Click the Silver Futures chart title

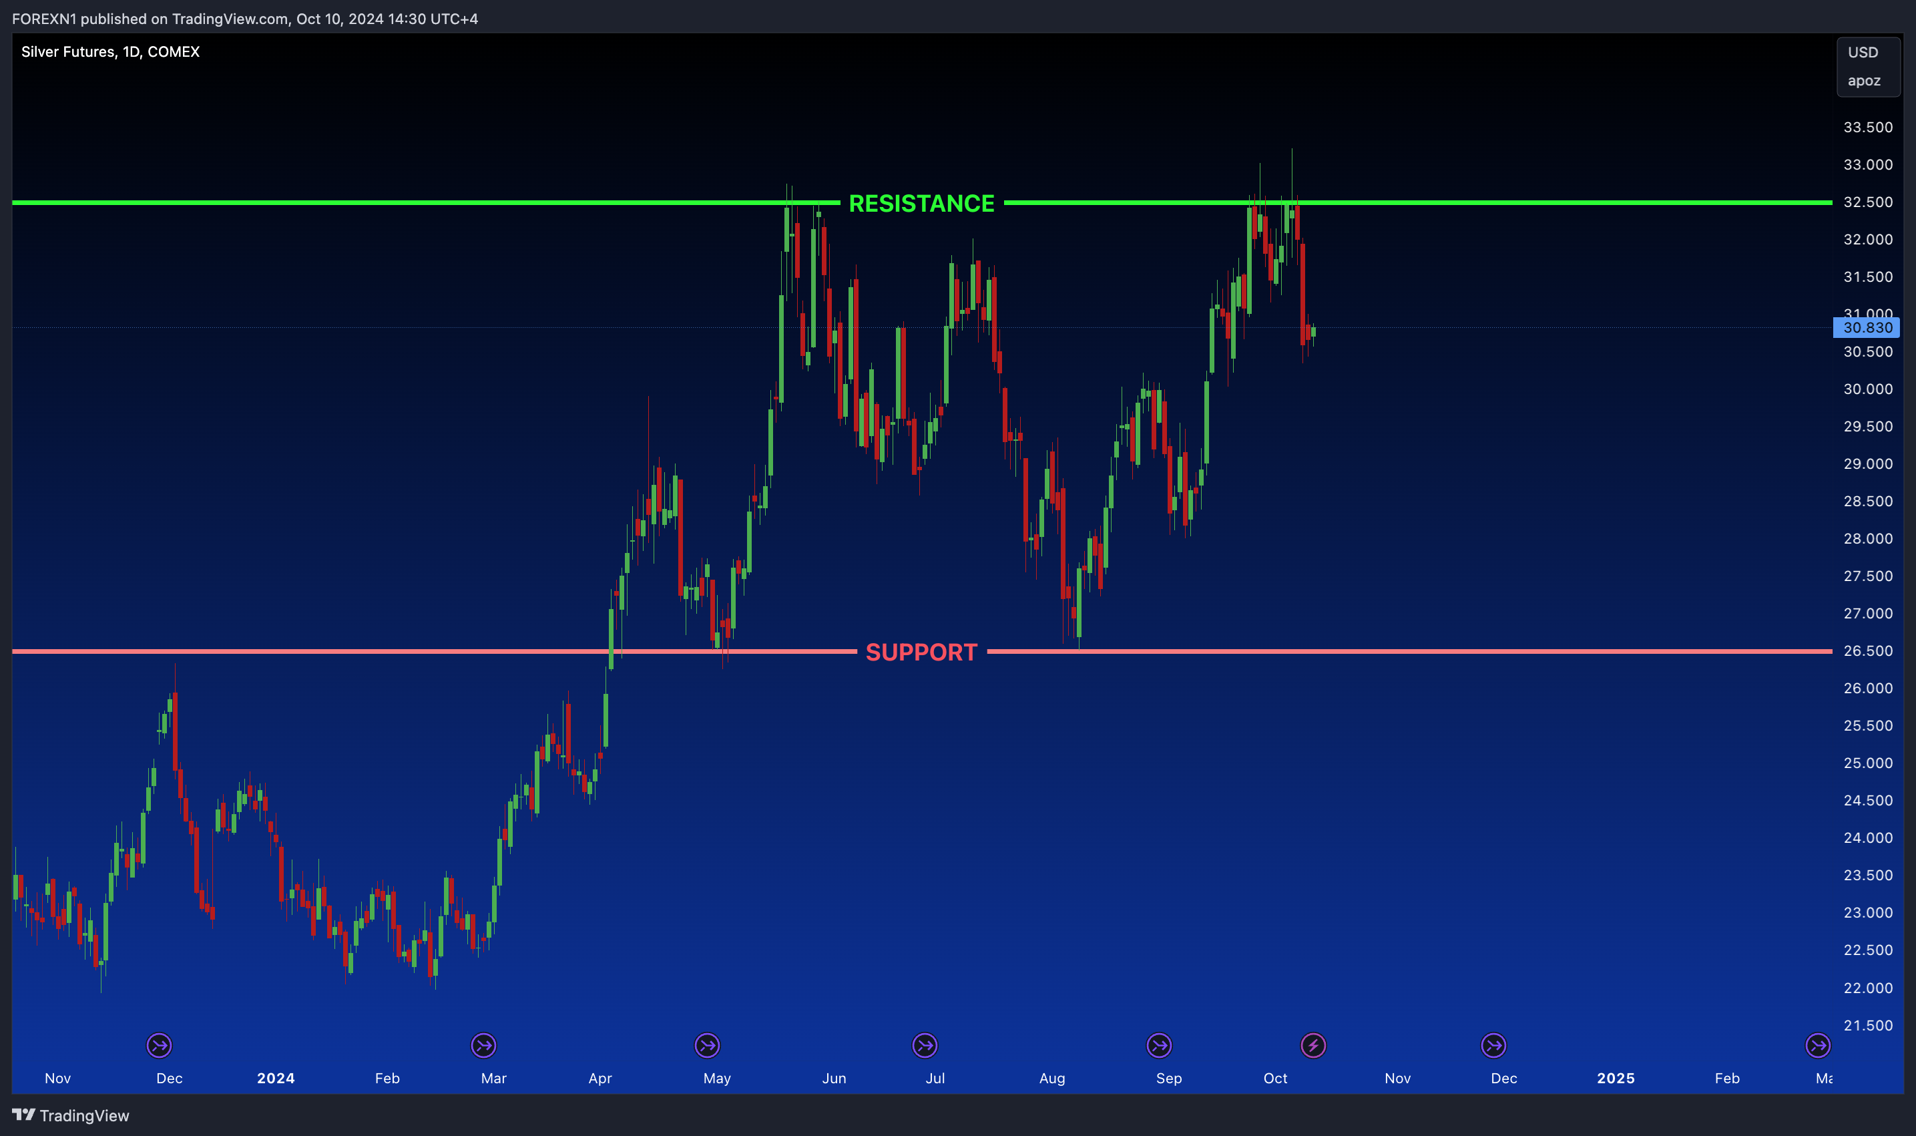(110, 52)
